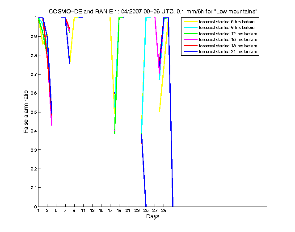Click the y-axis tick label 0.1

click(x=32, y=188)
